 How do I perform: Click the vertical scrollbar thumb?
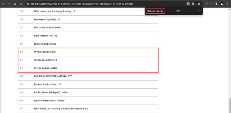230,105
